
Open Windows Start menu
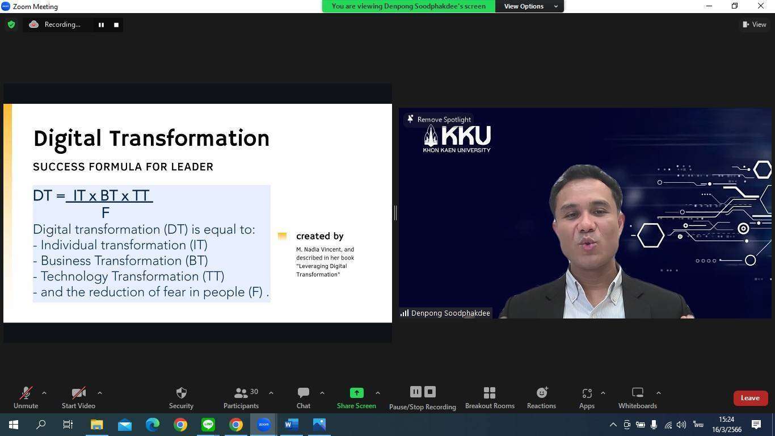(x=14, y=425)
